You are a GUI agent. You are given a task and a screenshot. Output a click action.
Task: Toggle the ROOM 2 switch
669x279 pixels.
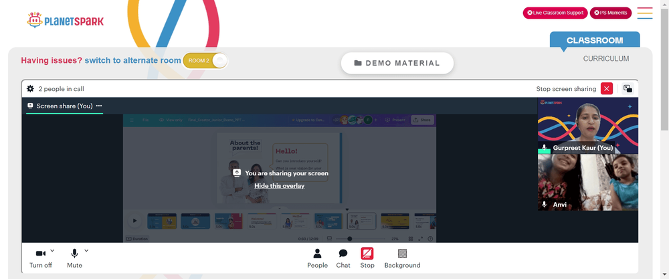pos(205,61)
